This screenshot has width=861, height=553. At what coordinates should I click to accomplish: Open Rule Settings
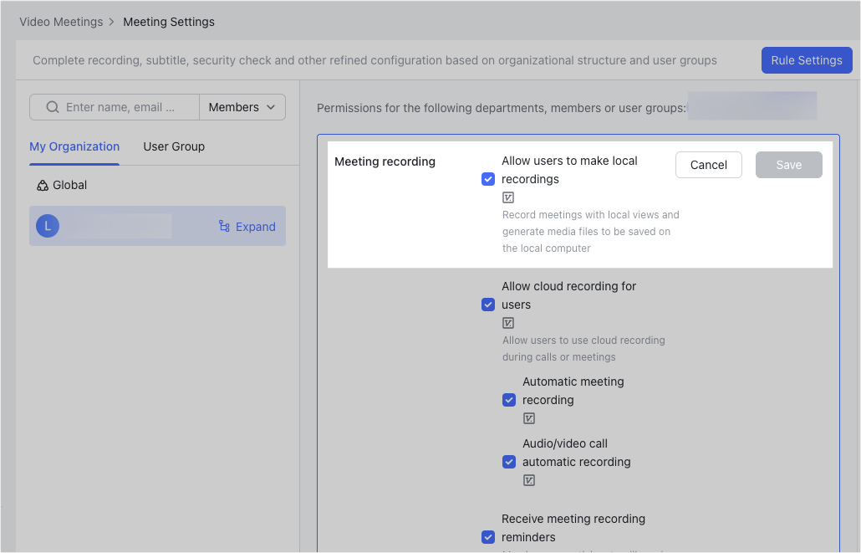[806, 59]
